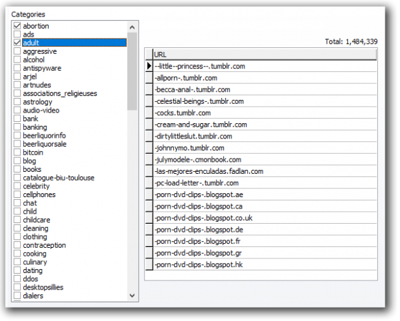Select the --little--princess--.tumblr.com row
Image resolution: width=400 pixels, height=321 pixels.
click(x=265, y=66)
